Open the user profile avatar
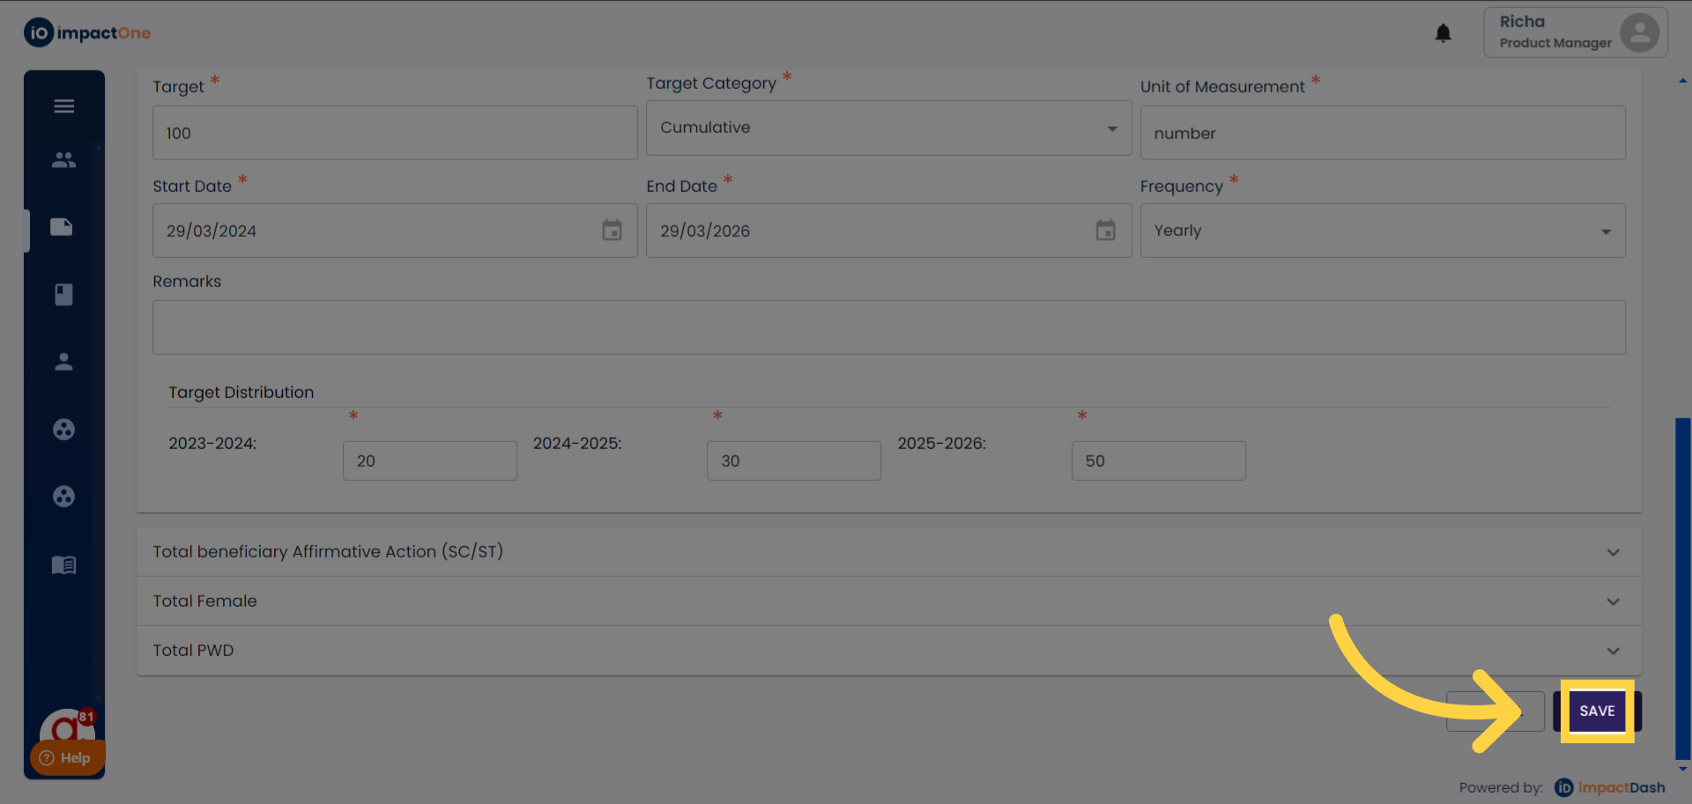1692x804 pixels. (1639, 33)
